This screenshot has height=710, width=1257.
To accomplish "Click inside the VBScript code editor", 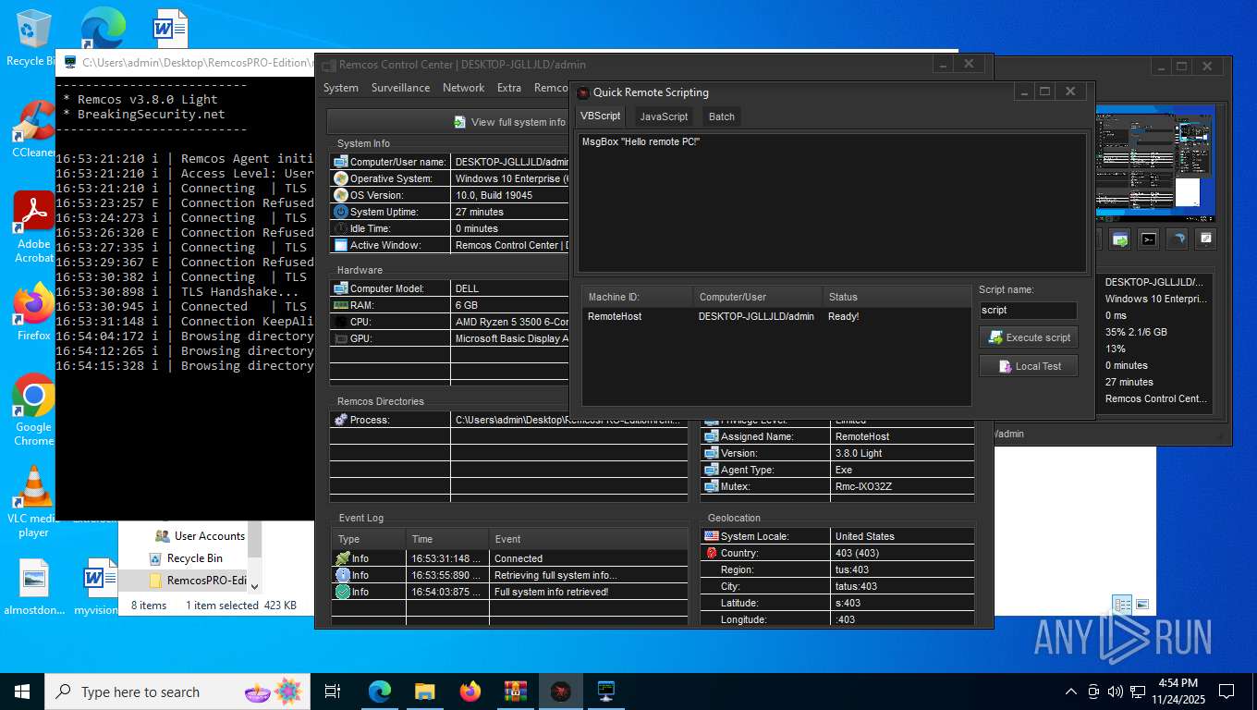I will coord(830,202).
